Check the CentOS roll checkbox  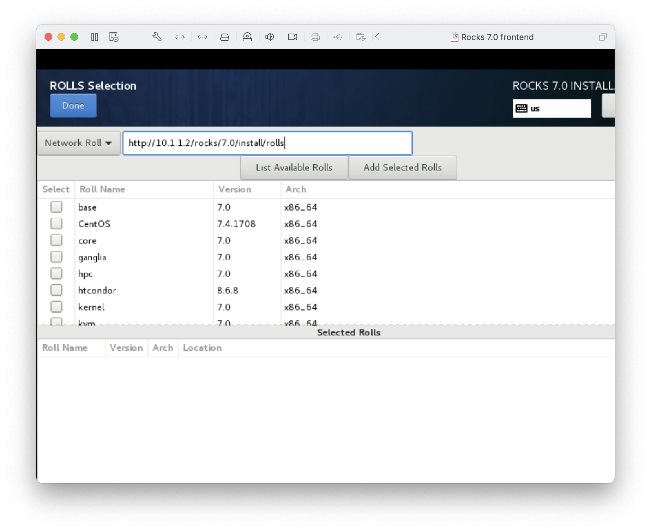click(x=56, y=223)
